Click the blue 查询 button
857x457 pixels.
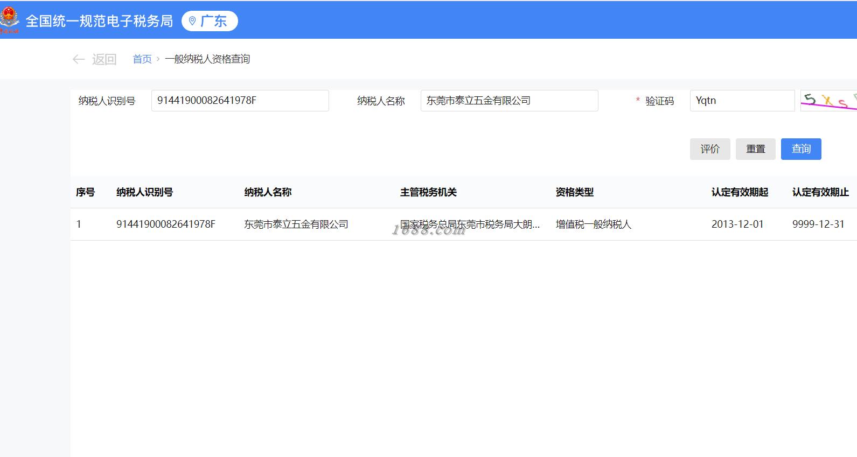point(801,149)
